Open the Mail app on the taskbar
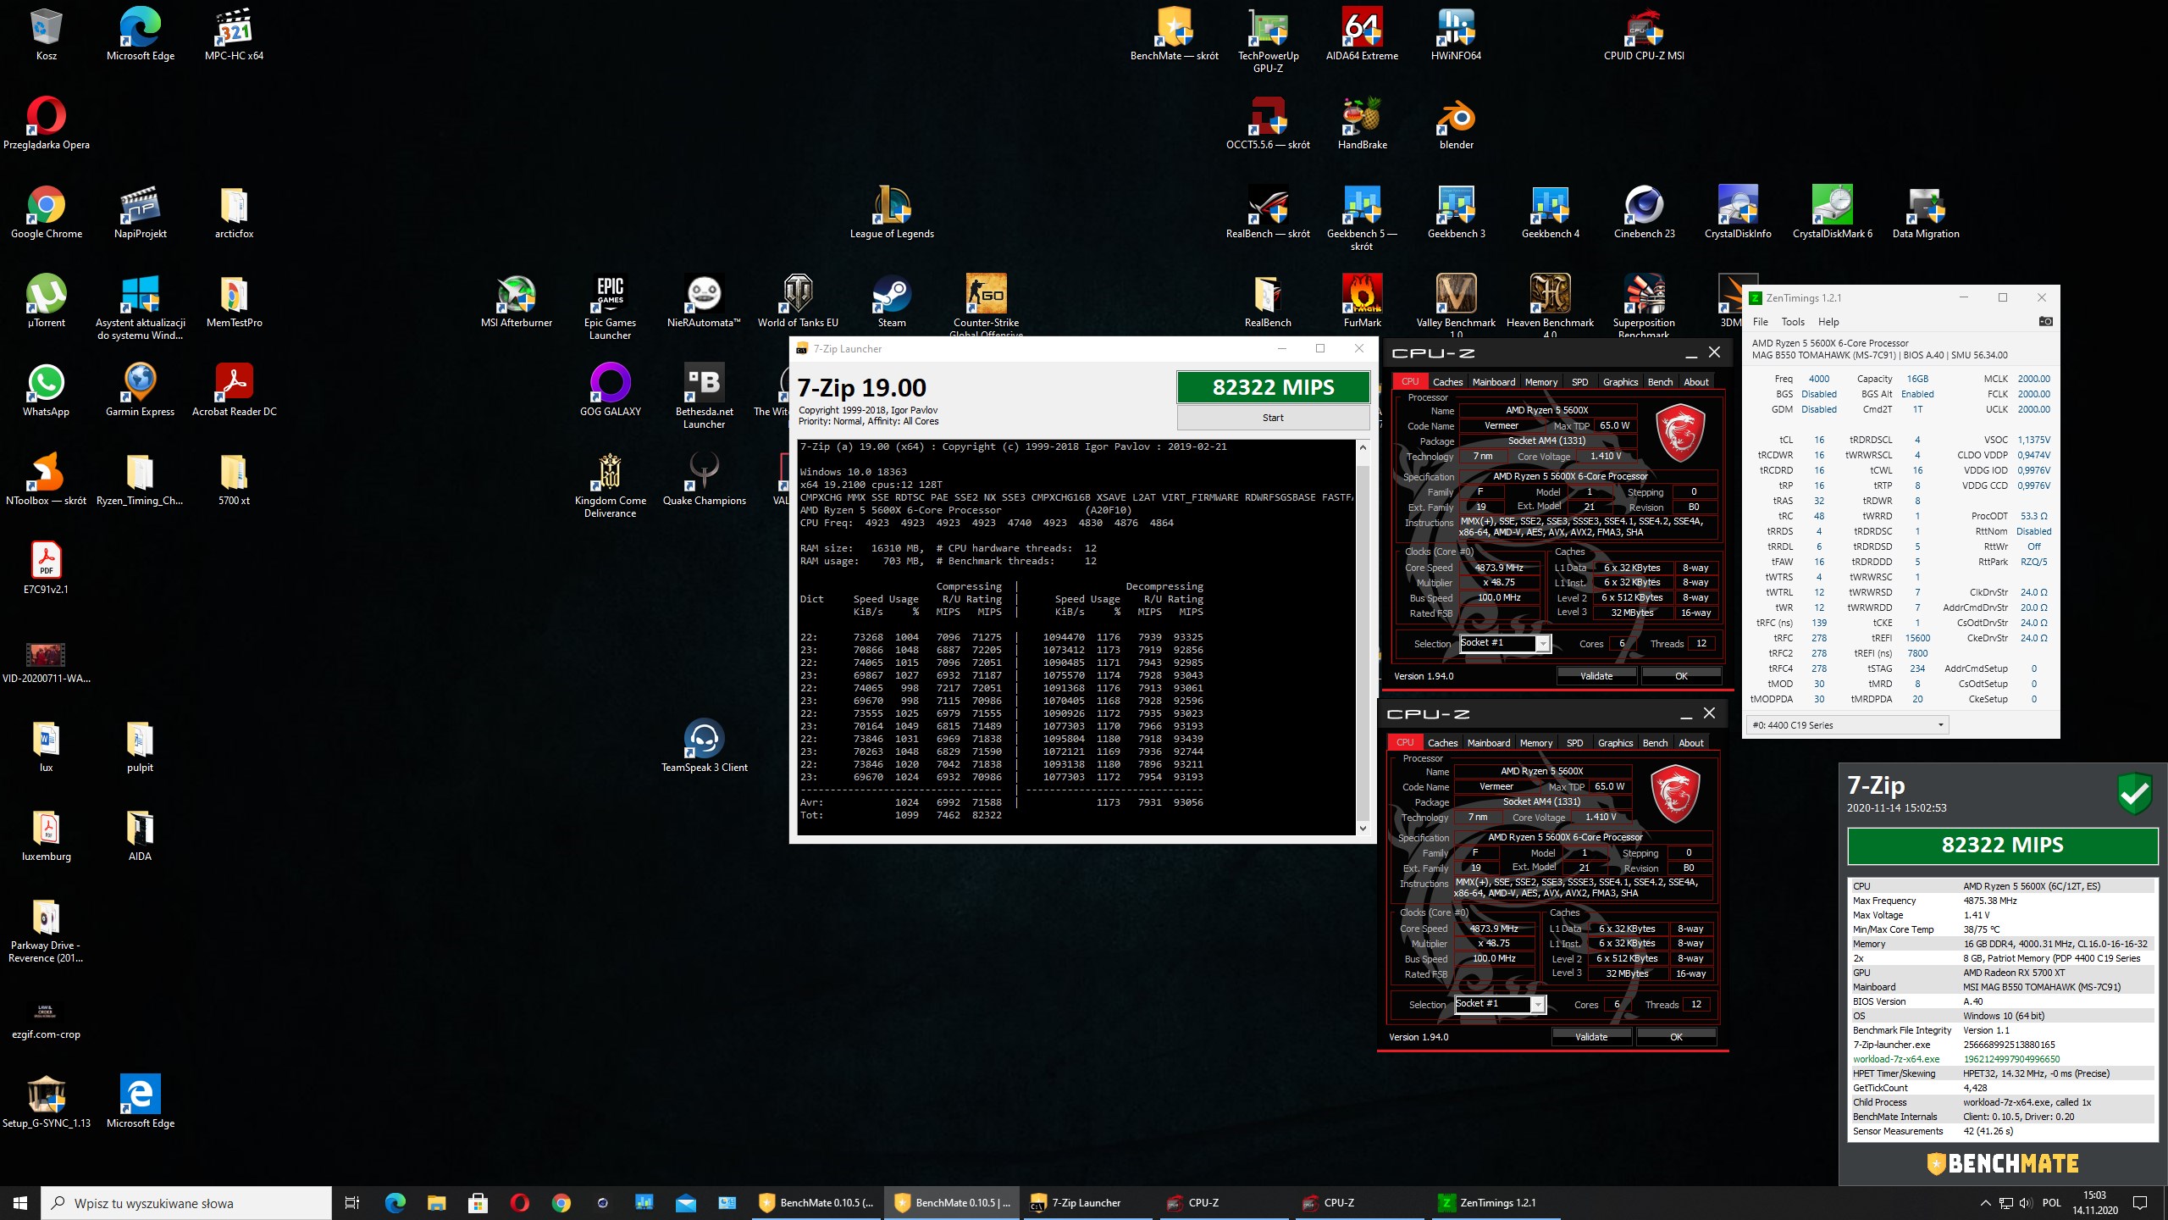2168x1220 pixels. [x=685, y=1202]
